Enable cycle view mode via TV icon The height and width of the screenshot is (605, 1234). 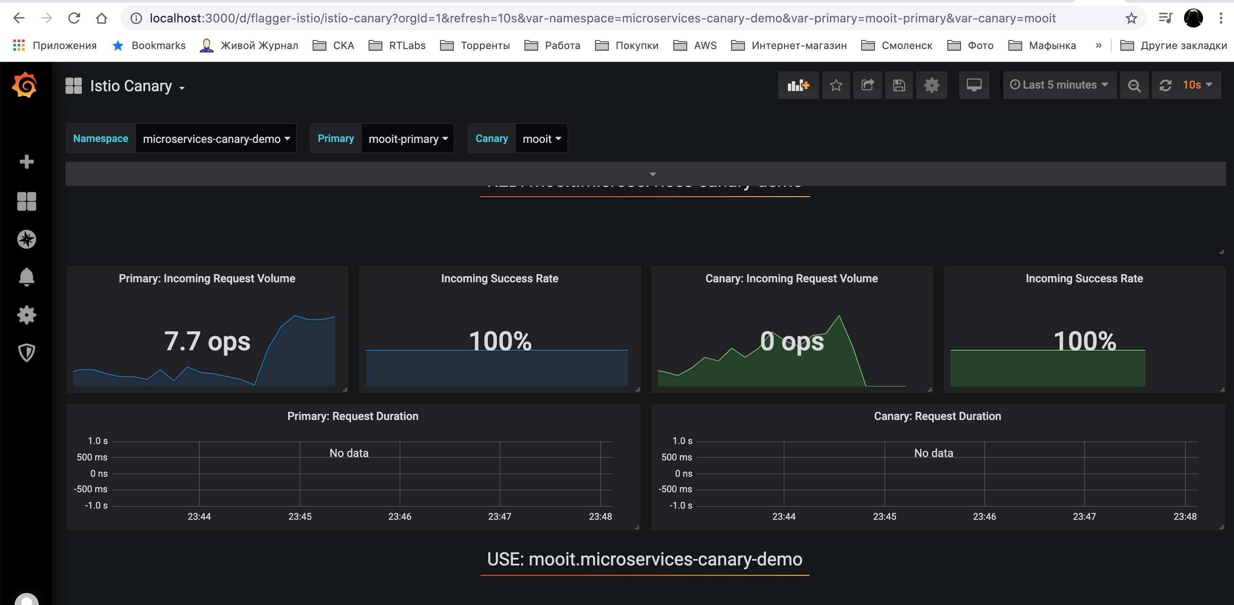tap(974, 85)
